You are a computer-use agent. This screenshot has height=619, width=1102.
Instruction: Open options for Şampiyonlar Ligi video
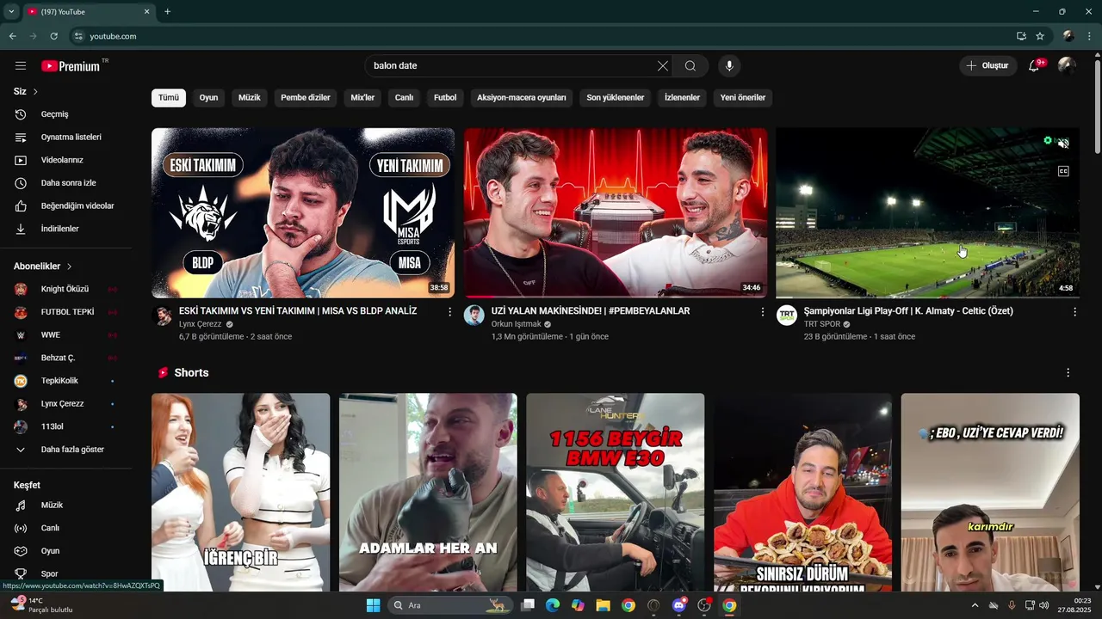tap(1074, 312)
